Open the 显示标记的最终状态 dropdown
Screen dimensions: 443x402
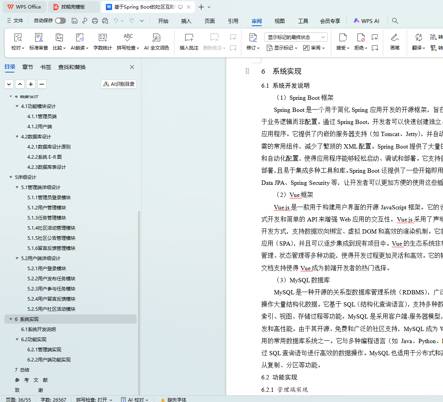coord(296,37)
